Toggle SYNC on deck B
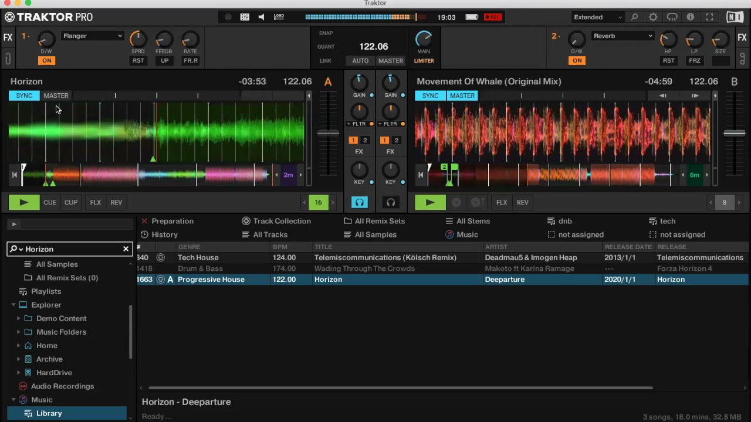The height and width of the screenshot is (422, 751). [430, 96]
